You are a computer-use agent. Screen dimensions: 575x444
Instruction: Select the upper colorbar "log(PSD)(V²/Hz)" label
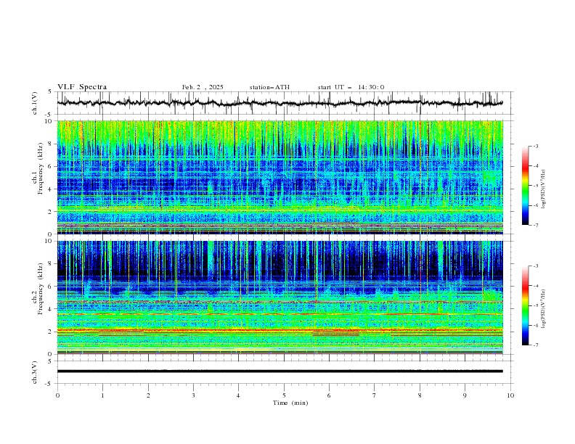point(543,189)
